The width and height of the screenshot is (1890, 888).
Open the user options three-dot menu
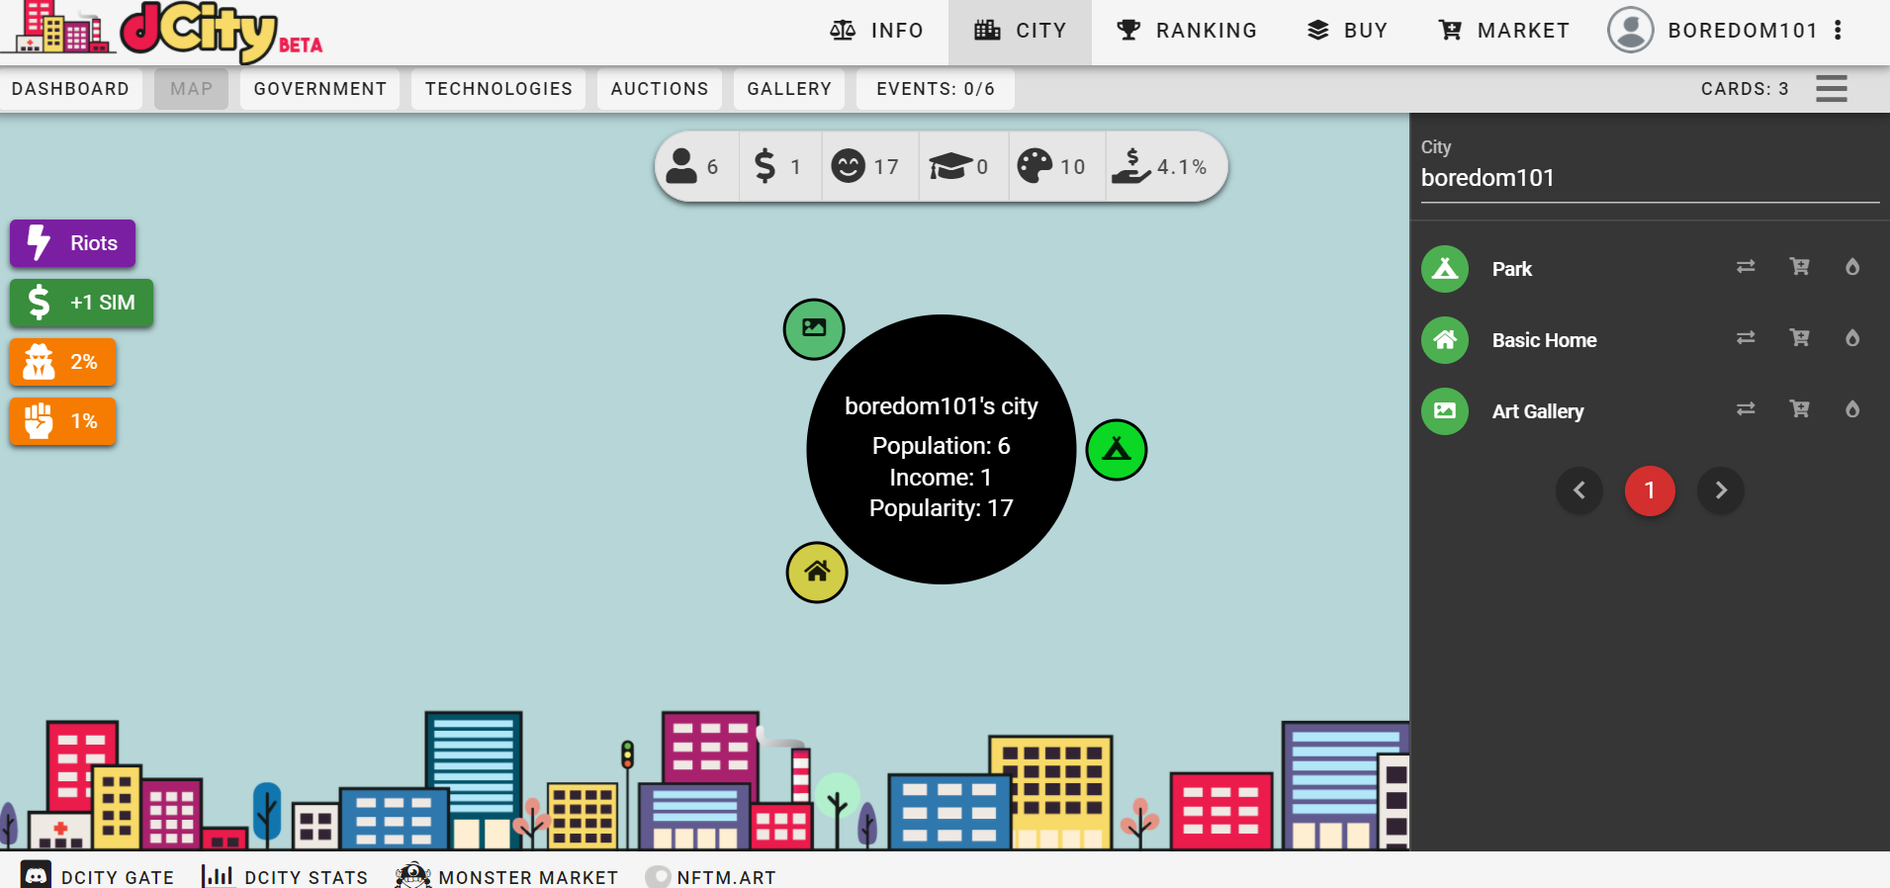point(1838,31)
